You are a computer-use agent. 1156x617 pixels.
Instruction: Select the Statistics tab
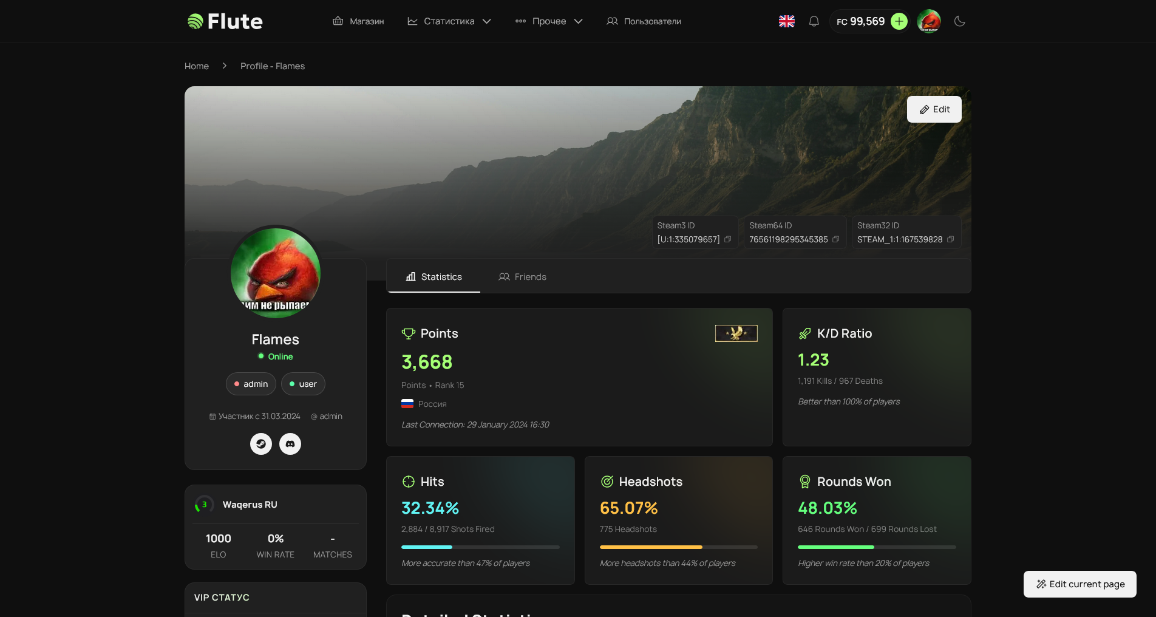434,277
